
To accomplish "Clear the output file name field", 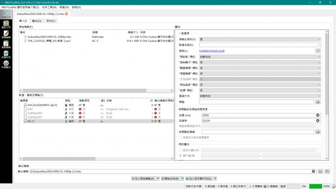I will tap(313, 172).
